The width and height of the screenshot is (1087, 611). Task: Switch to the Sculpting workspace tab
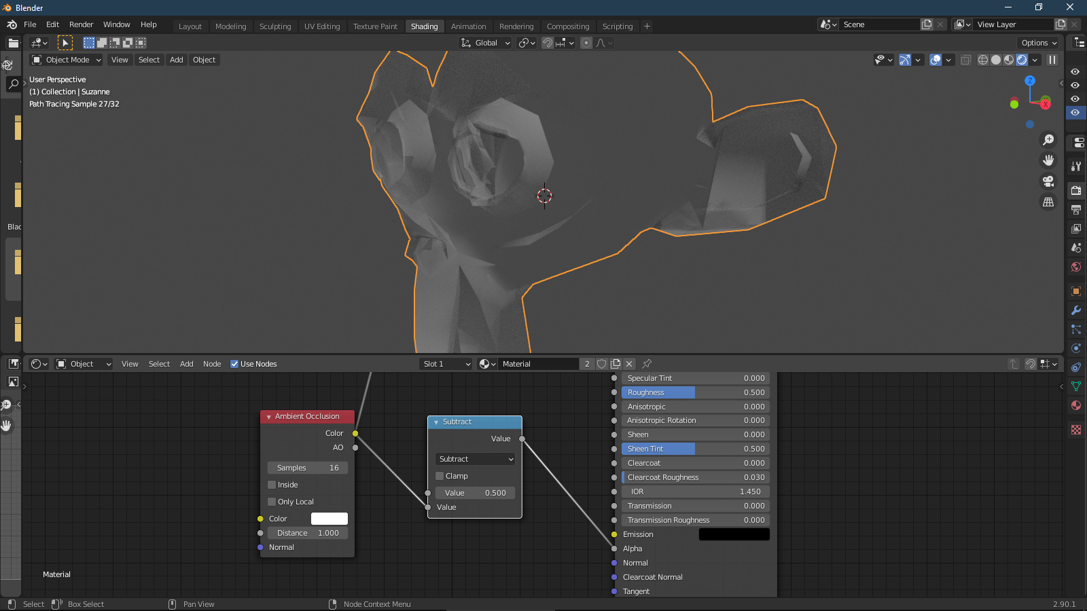pyautogui.click(x=275, y=26)
